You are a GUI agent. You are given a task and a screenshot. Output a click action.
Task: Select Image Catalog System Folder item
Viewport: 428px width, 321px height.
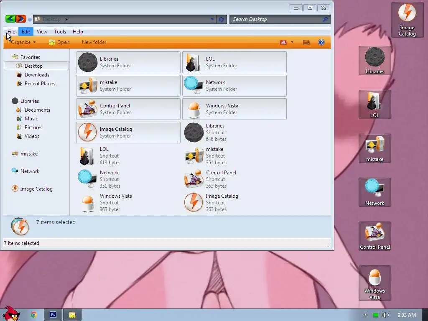pyautogui.click(x=128, y=132)
